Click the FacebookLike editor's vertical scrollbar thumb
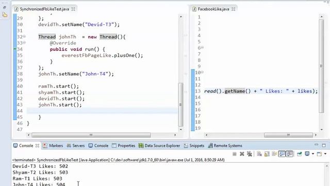 (321, 66)
